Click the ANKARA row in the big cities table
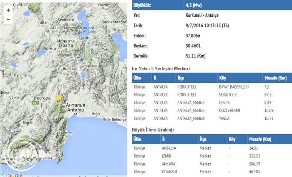 click(211, 164)
